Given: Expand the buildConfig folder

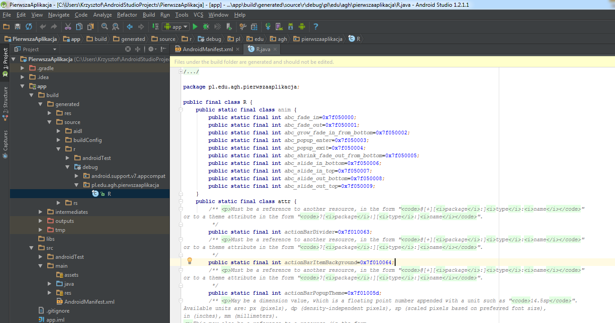Looking at the screenshot, I should point(58,140).
